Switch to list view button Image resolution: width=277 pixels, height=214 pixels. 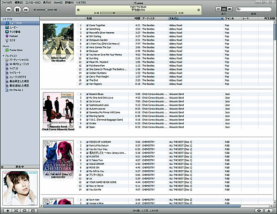tap(218, 9)
